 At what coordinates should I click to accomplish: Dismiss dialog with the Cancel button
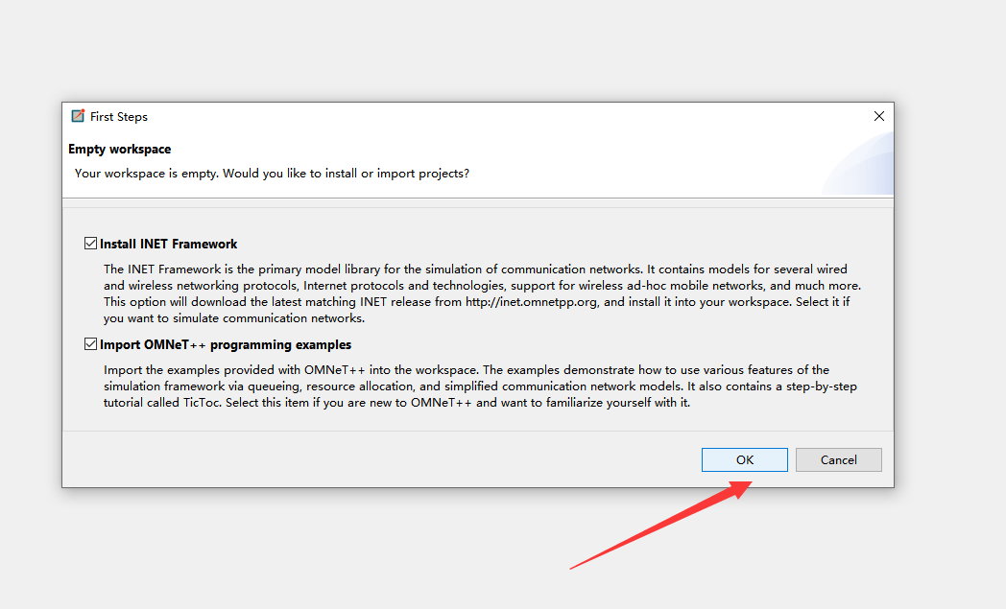click(839, 459)
